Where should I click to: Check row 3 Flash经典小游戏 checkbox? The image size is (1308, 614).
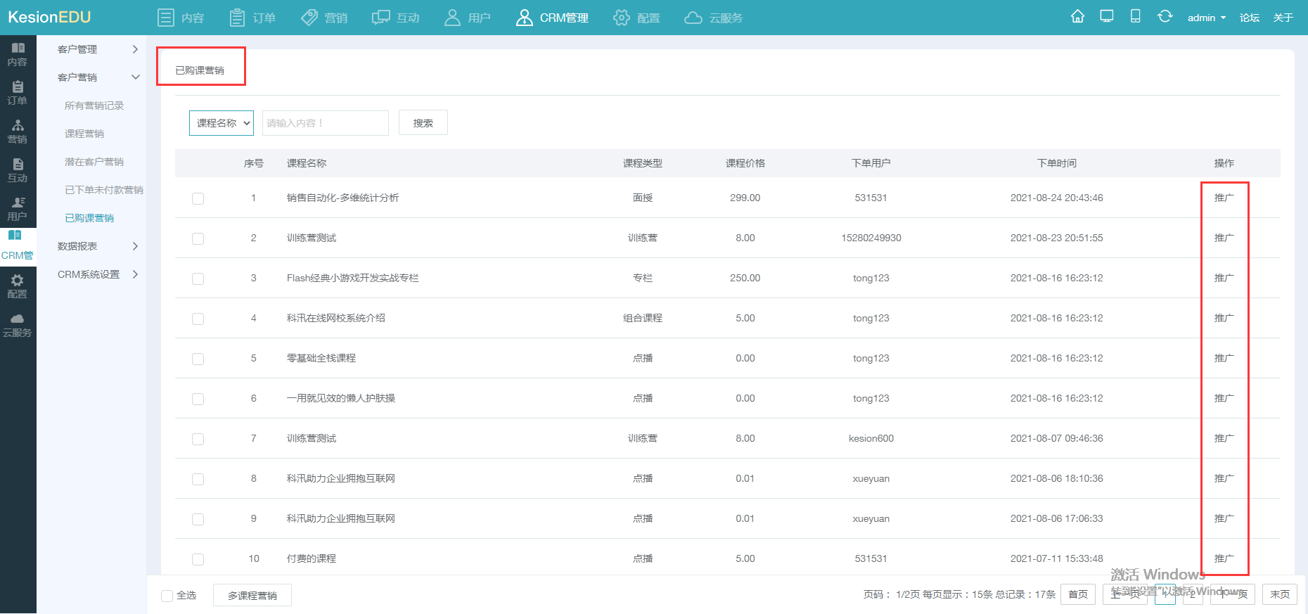[198, 279]
